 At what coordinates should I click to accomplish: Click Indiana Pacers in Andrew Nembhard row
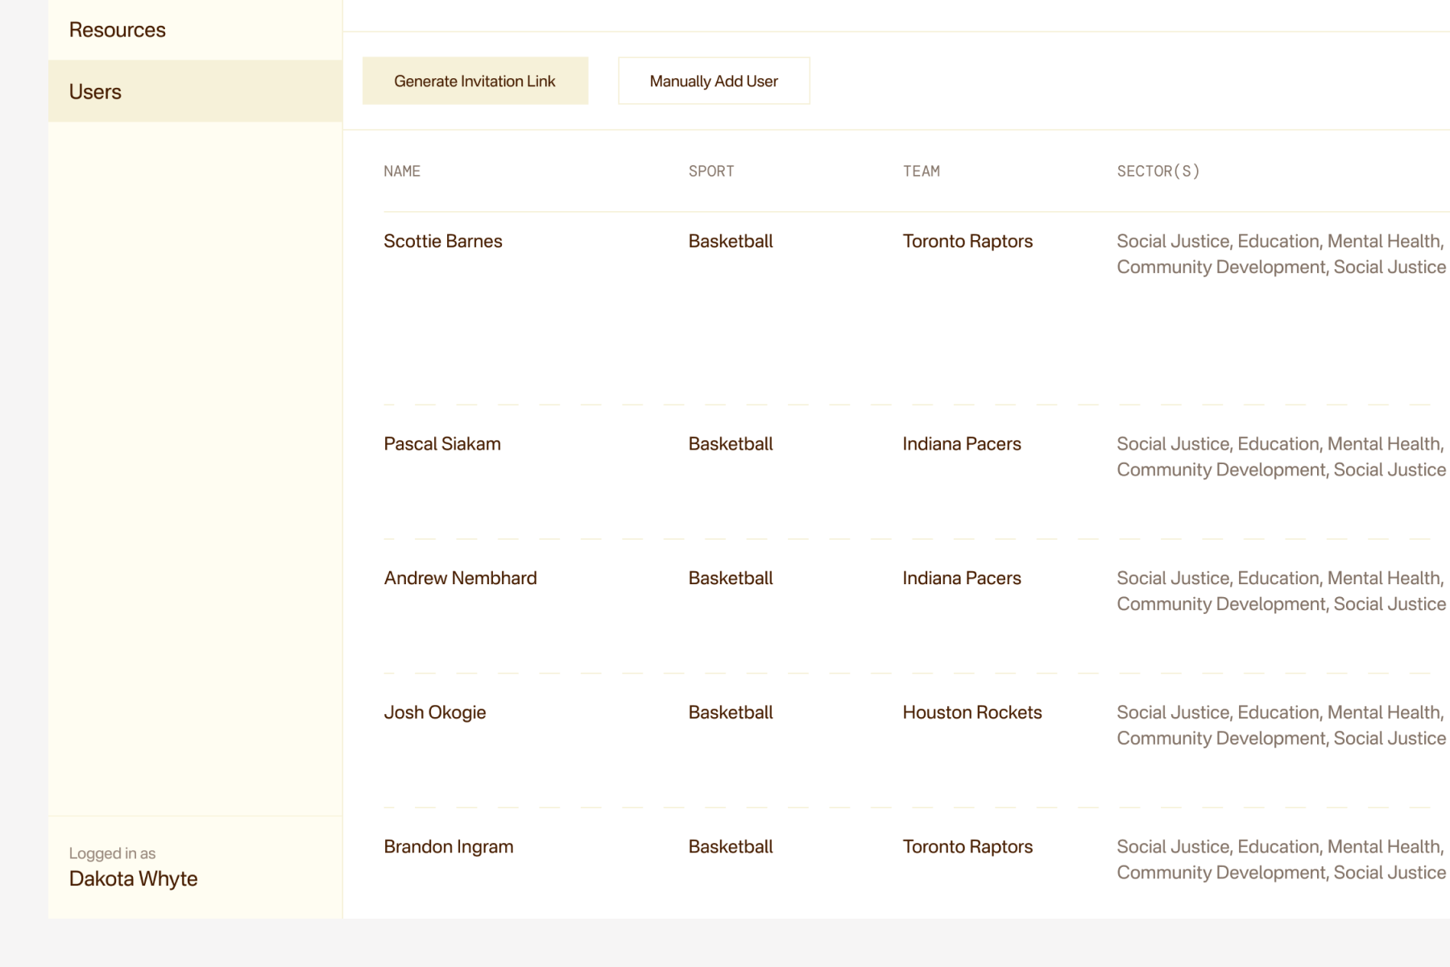click(961, 578)
